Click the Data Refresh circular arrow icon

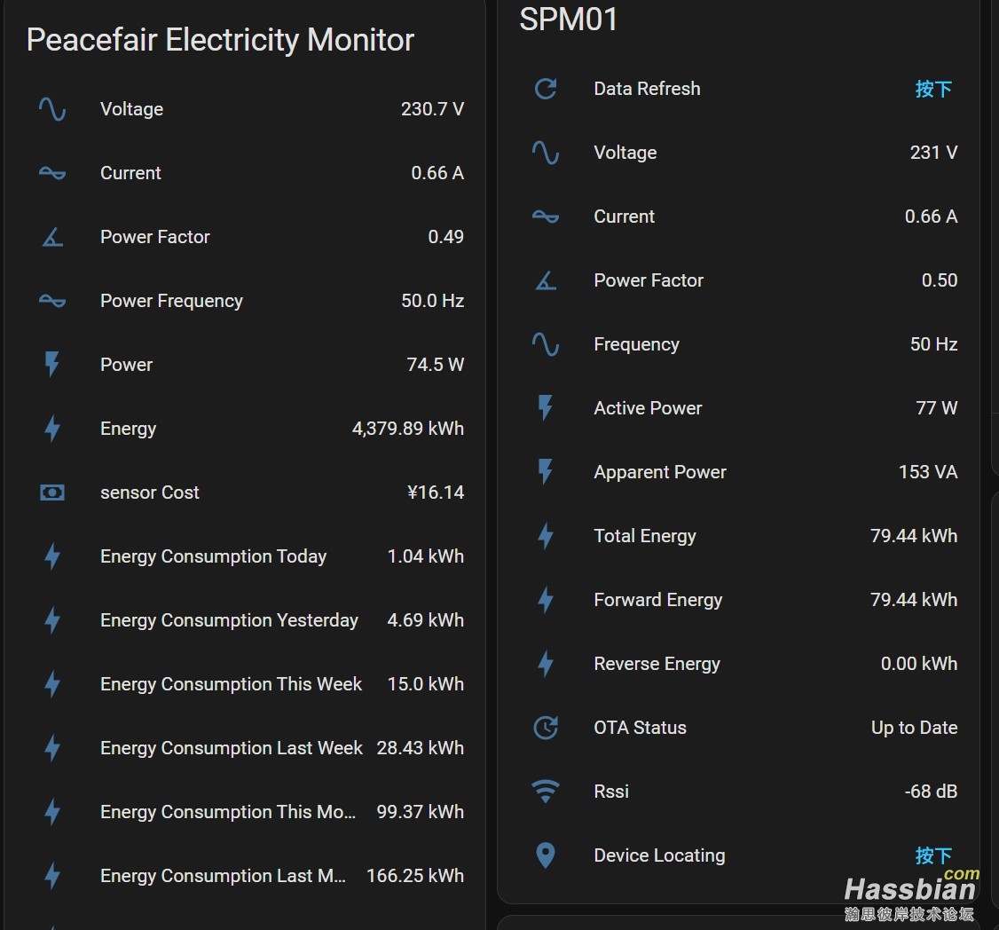click(x=546, y=89)
